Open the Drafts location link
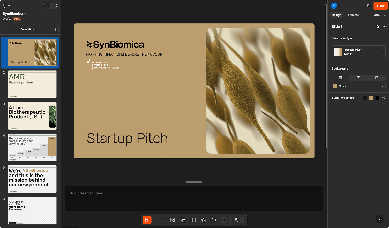 (x=7, y=19)
